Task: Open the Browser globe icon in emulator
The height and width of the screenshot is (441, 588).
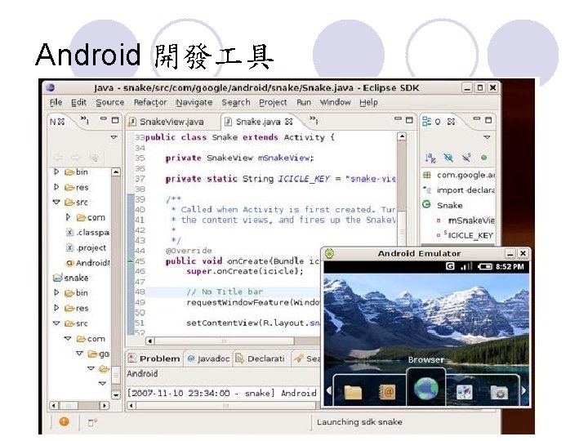Action: click(x=426, y=389)
